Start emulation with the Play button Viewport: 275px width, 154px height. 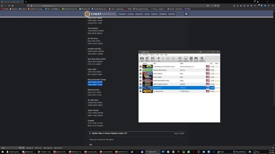159,59
